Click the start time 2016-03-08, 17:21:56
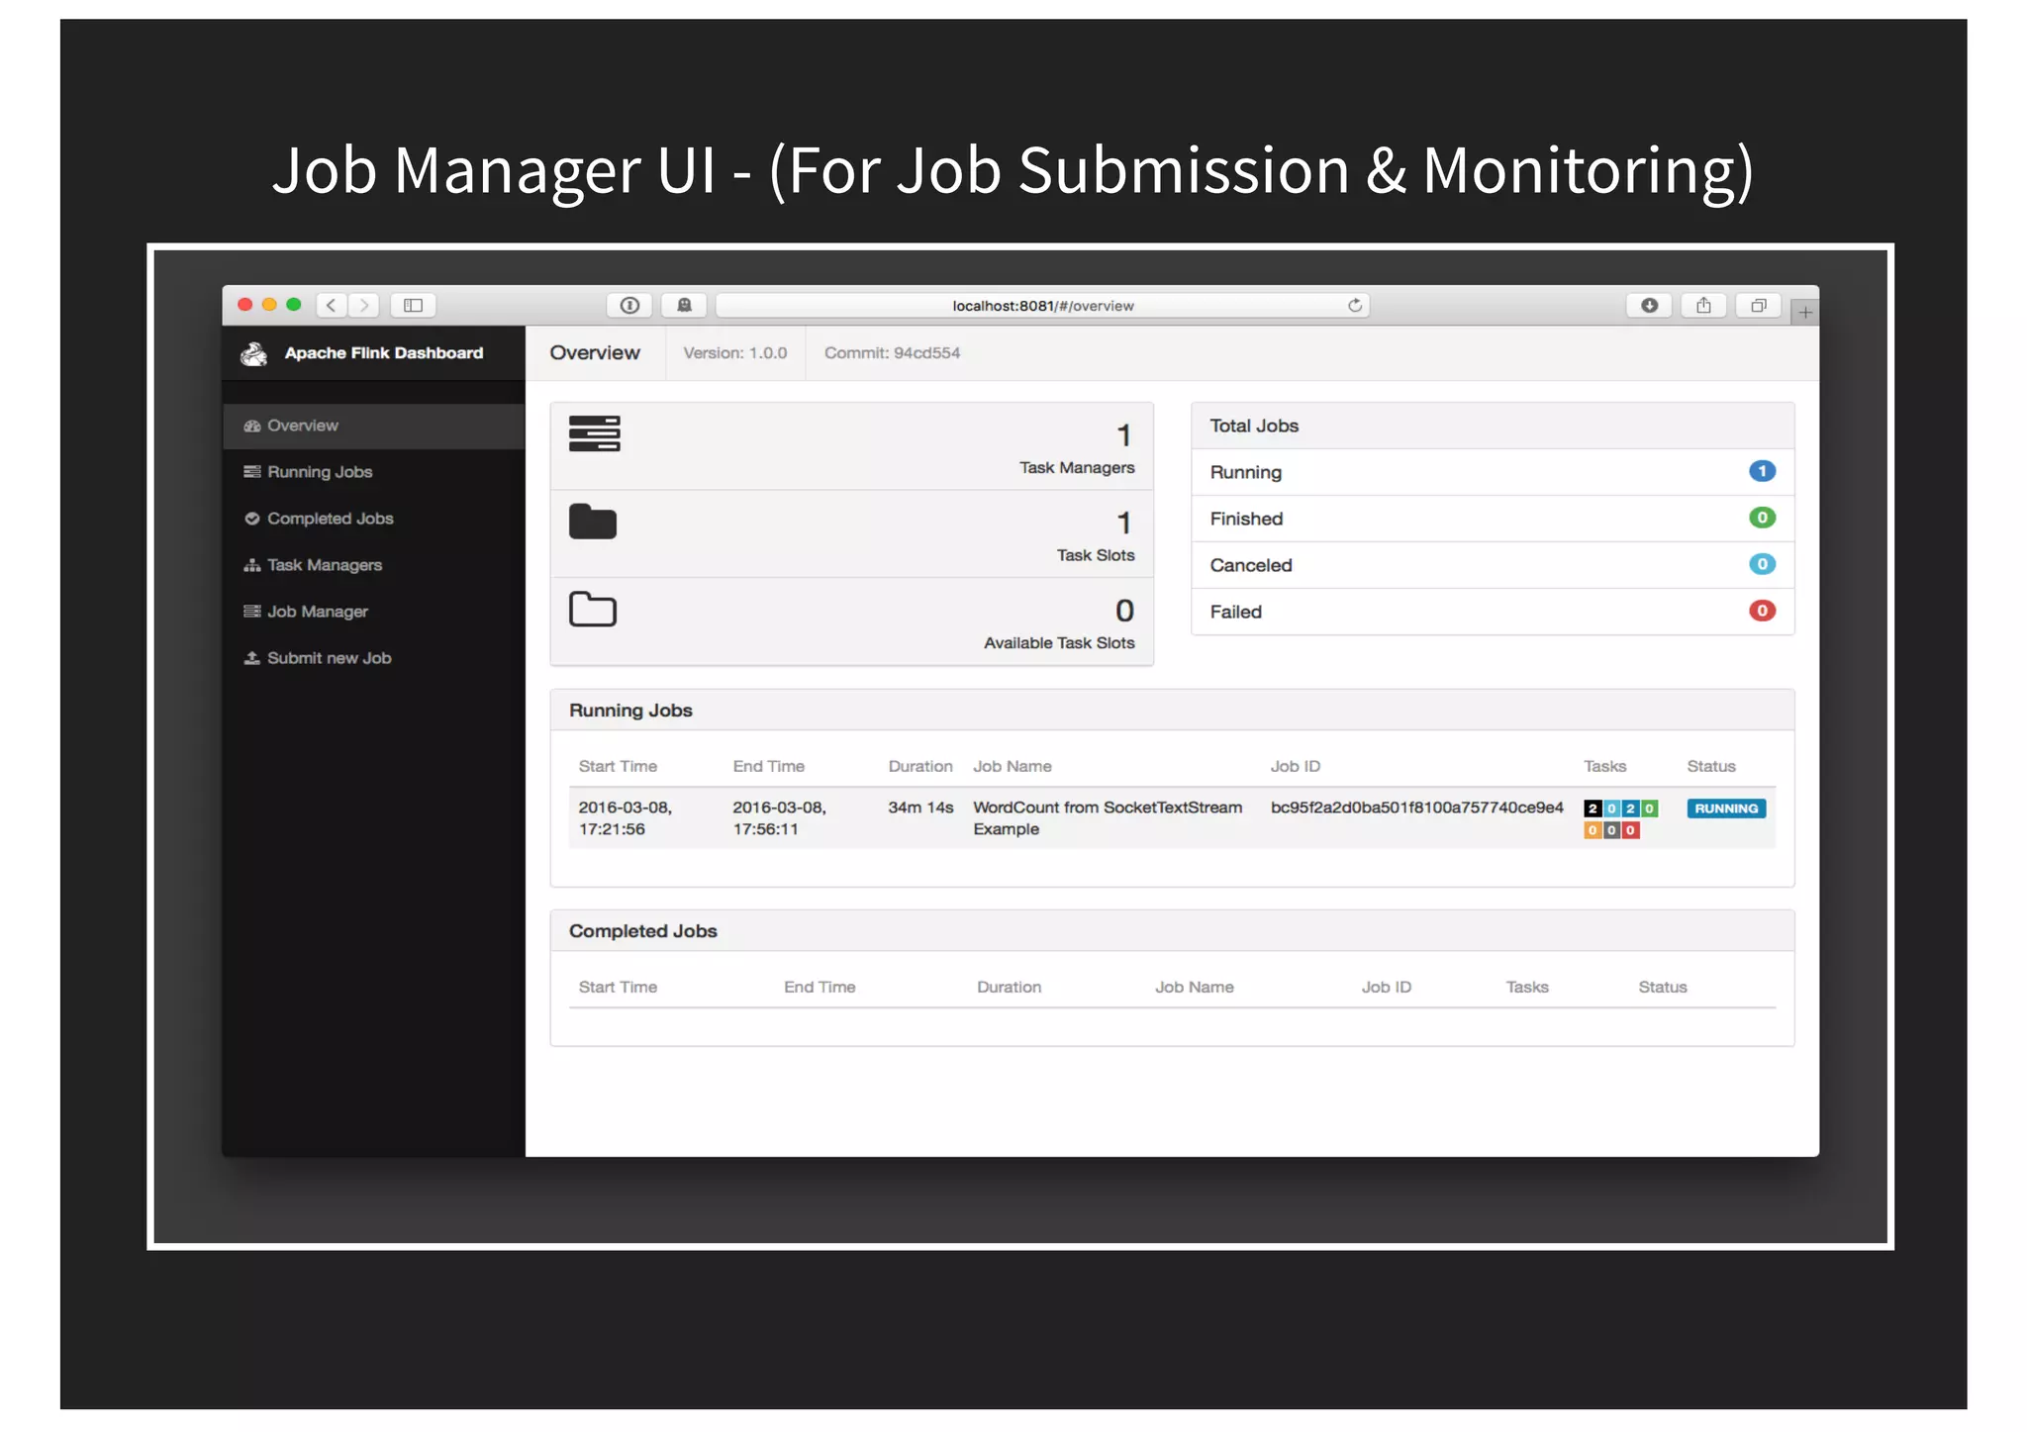Viewport: 2027px width, 1432px height. tap(626, 818)
